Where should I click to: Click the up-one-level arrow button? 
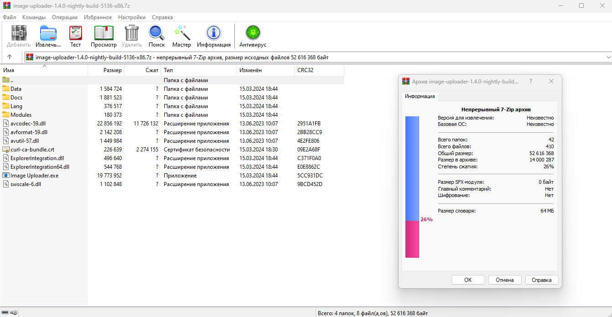click(x=10, y=57)
